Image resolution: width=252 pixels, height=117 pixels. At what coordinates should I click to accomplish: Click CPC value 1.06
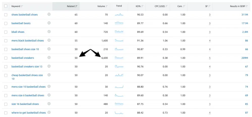165,41
